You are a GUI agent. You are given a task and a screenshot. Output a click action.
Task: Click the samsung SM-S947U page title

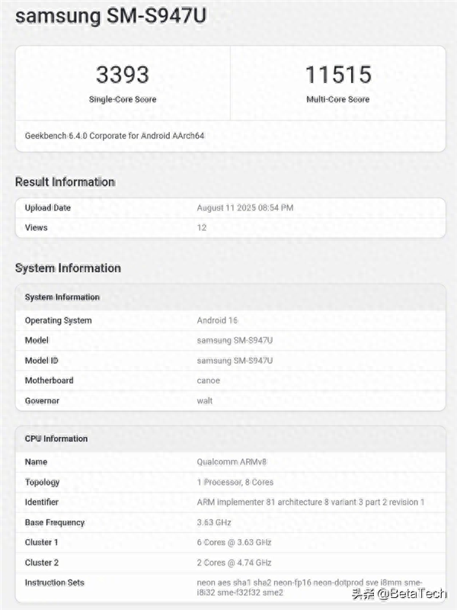(x=110, y=16)
